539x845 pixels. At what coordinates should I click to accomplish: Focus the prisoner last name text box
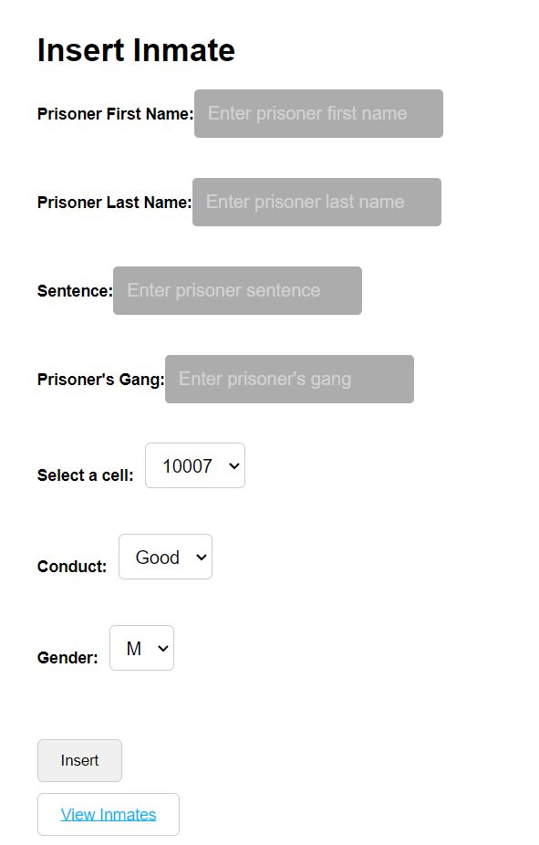tap(316, 202)
